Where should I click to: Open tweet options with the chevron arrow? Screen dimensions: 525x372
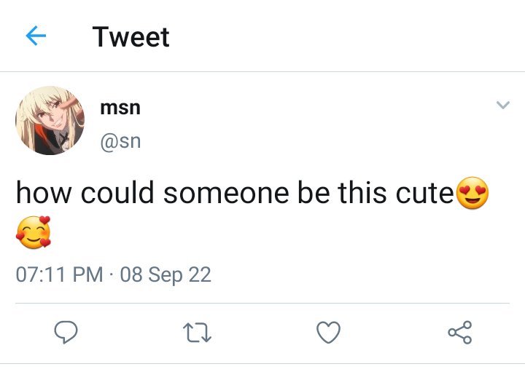coord(503,105)
